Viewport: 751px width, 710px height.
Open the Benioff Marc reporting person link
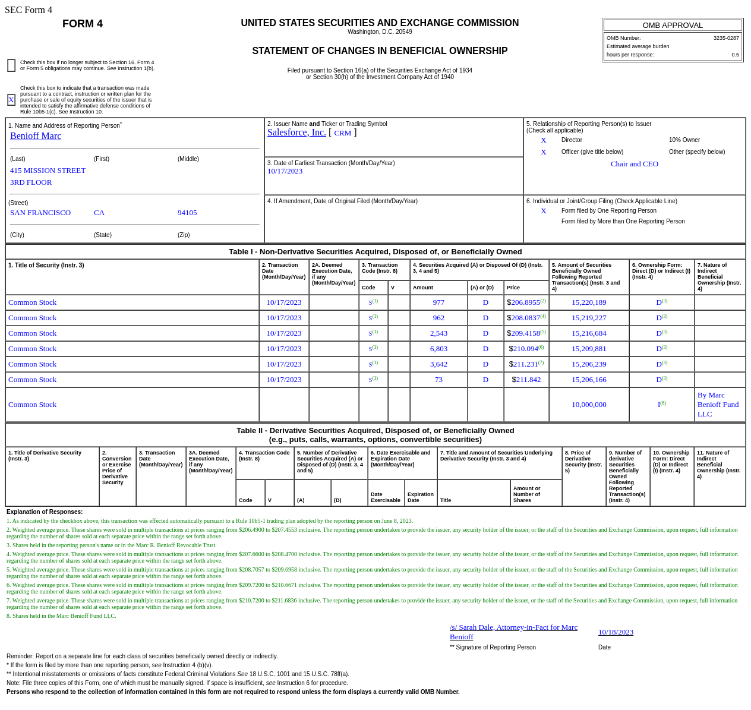pos(36,136)
